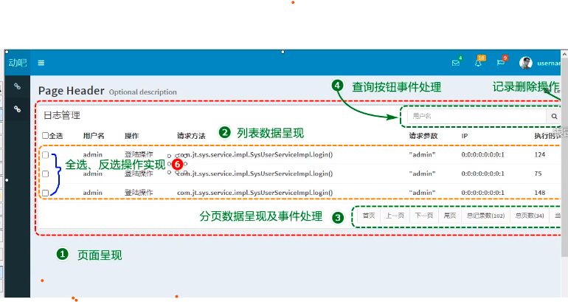The width and height of the screenshot is (568, 302).
Task: Click the 请求方法 column header
Action: (x=191, y=136)
